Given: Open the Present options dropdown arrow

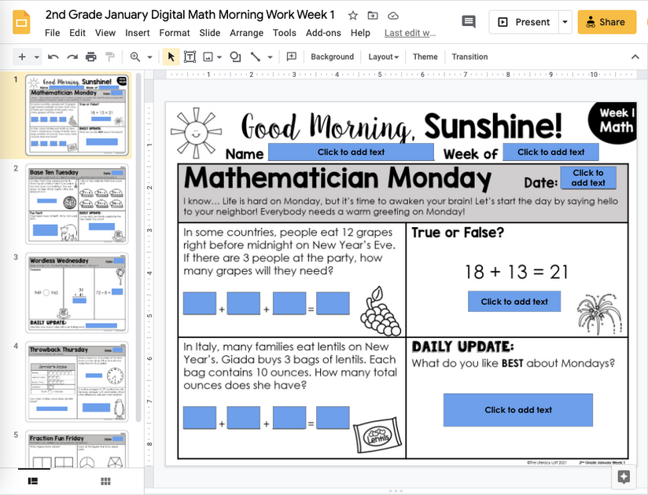Looking at the screenshot, I should (x=564, y=22).
